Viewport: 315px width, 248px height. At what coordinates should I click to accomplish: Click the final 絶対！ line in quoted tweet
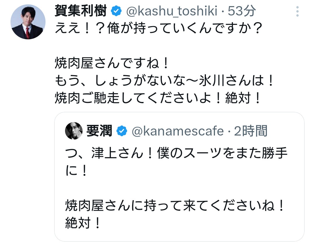coord(83,223)
